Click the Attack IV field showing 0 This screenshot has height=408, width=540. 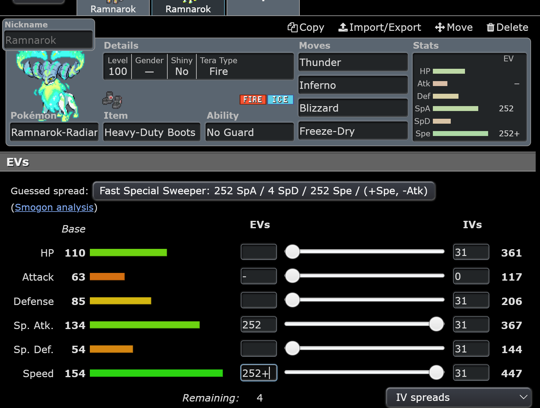pos(471,276)
